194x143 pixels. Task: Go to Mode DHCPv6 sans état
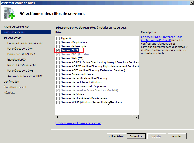pos(22,65)
